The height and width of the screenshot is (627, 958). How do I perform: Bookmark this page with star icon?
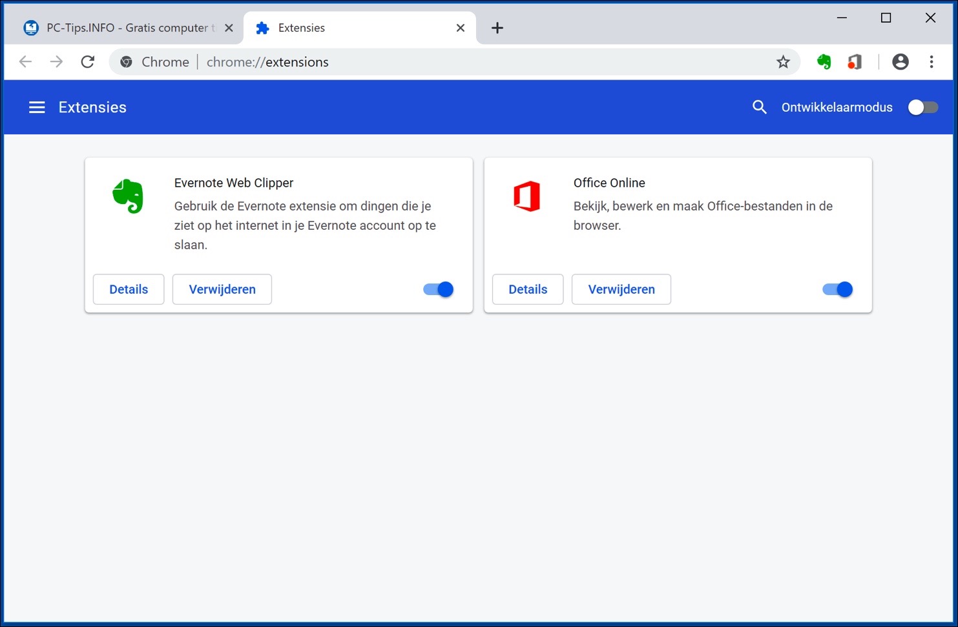pyautogui.click(x=783, y=62)
